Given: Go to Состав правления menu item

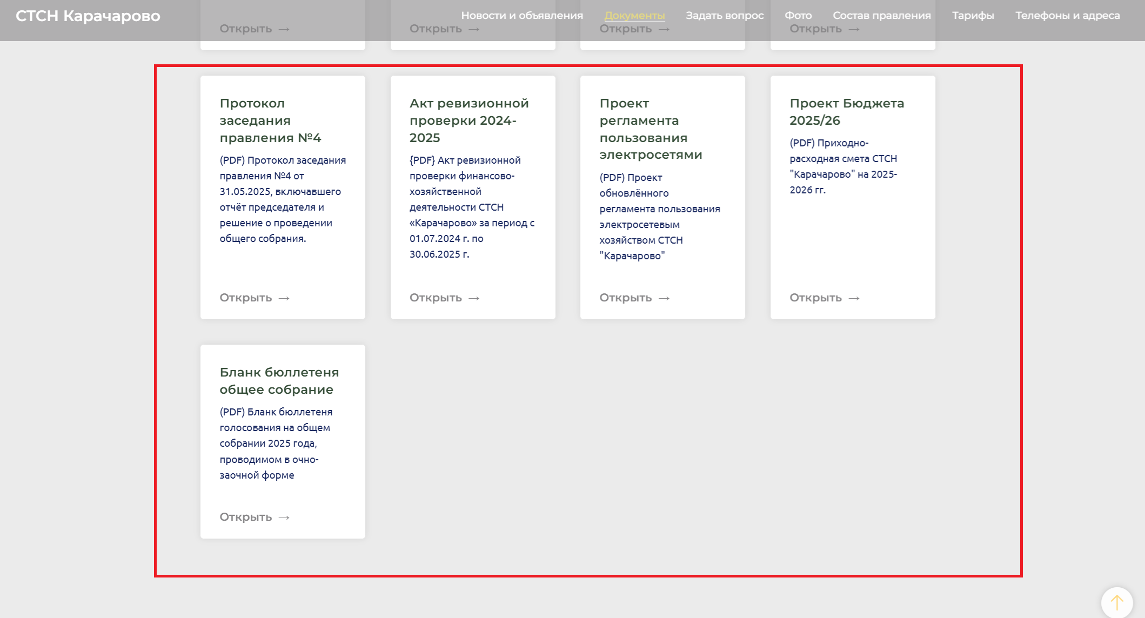Looking at the screenshot, I should tap(881, 16).
